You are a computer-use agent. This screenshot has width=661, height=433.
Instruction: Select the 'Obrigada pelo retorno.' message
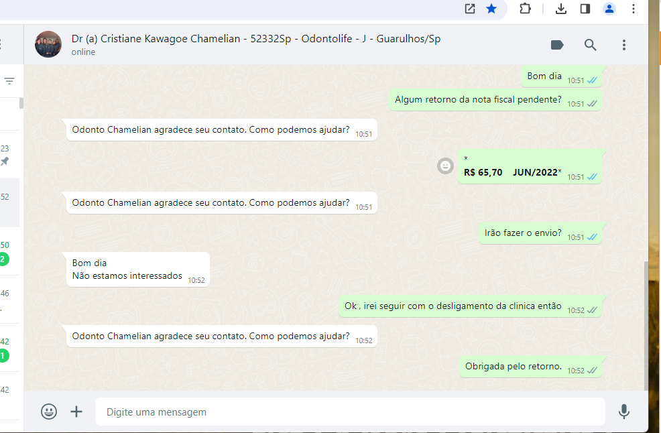[530, 367]
